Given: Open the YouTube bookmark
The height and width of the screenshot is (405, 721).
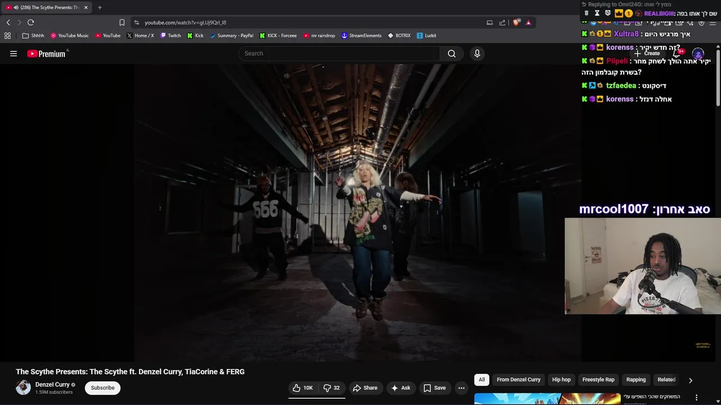Looking at the screenshot, I should tap(108, 35).
